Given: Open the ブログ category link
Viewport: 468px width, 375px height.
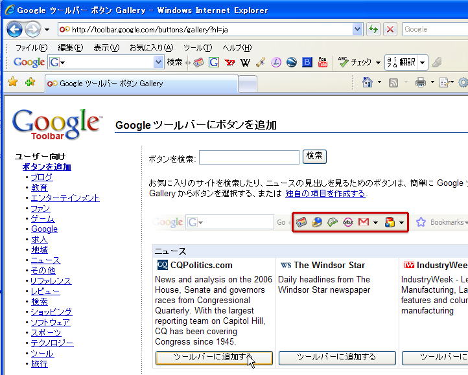Looking at the screenshot, I should tap(41, 177).
